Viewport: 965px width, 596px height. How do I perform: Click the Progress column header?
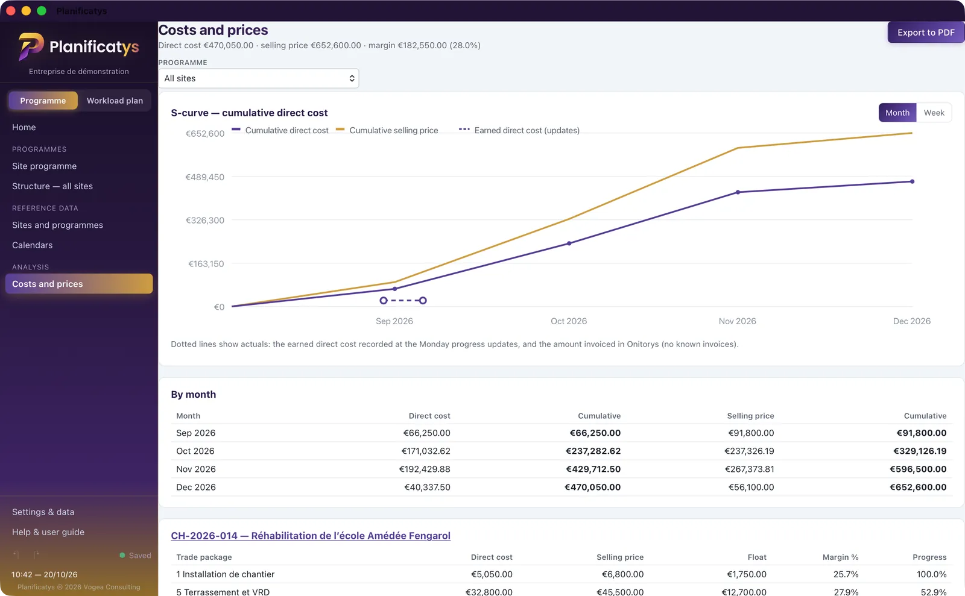click(x=929, y=557)
